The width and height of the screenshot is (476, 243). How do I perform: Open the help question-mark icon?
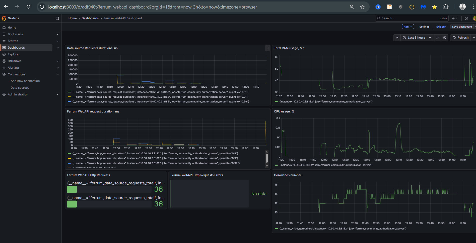point(466,18)
